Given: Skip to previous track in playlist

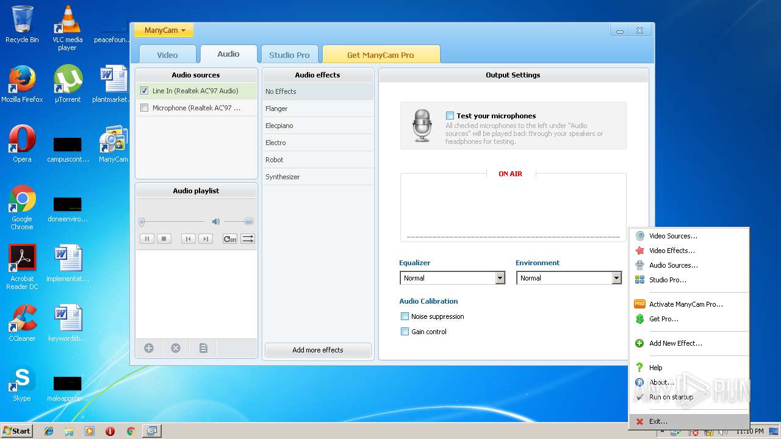Looking at the screenshot, I should tap(189, 239).
